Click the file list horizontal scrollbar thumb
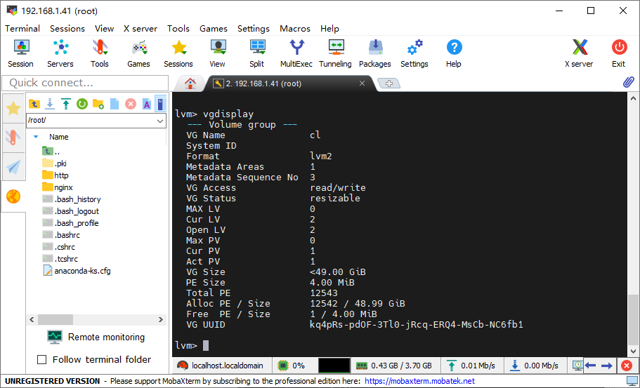 [55, 319]
